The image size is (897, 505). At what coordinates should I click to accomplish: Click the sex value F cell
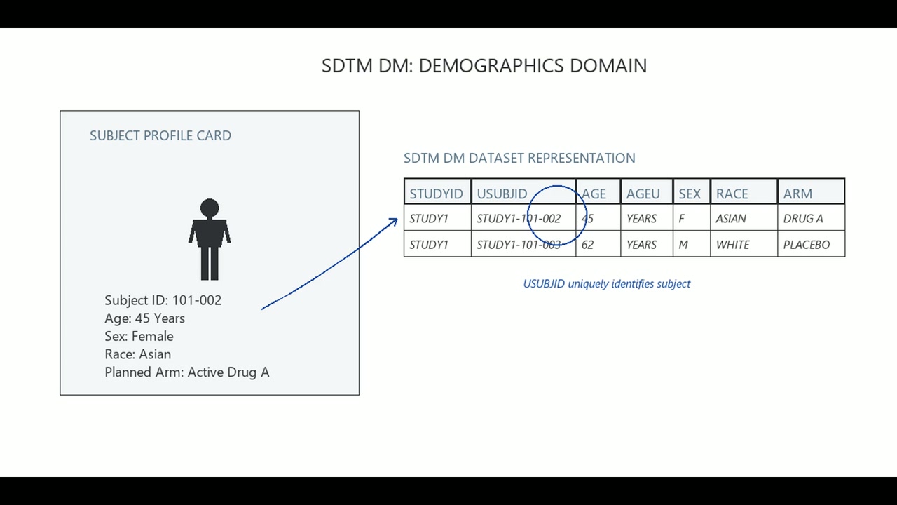(x=692, y=218)
